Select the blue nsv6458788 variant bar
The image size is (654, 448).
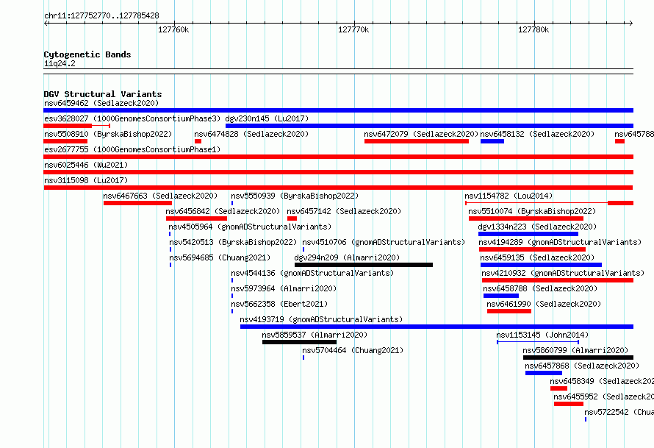click(501, 296)
